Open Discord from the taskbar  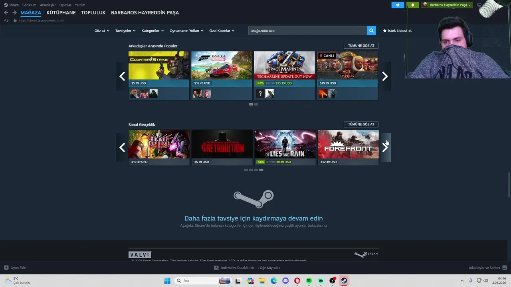(x=285, y=281)
